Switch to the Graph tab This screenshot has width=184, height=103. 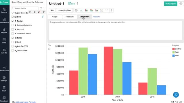55,17
